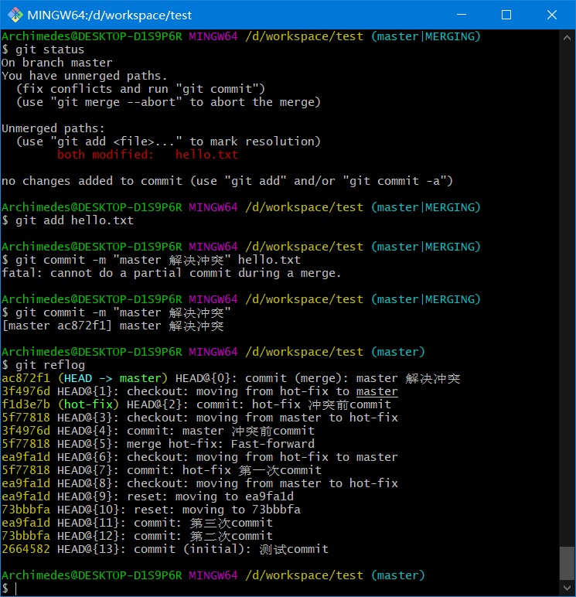Click the '$ git add hello.txt' command
The height and width of the screenshot is (597, 576).
(68, 220)
